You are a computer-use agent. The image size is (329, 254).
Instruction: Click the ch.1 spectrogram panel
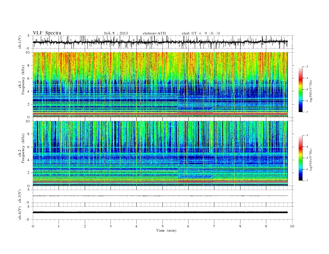(x=160, y=85)
